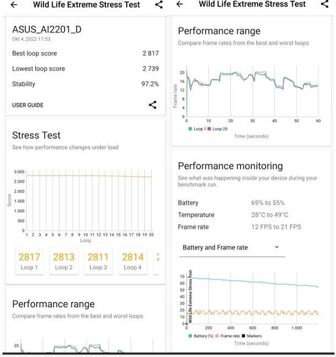
Task: Select the Loop 1 score card 2817
Action: coord(29,261)
